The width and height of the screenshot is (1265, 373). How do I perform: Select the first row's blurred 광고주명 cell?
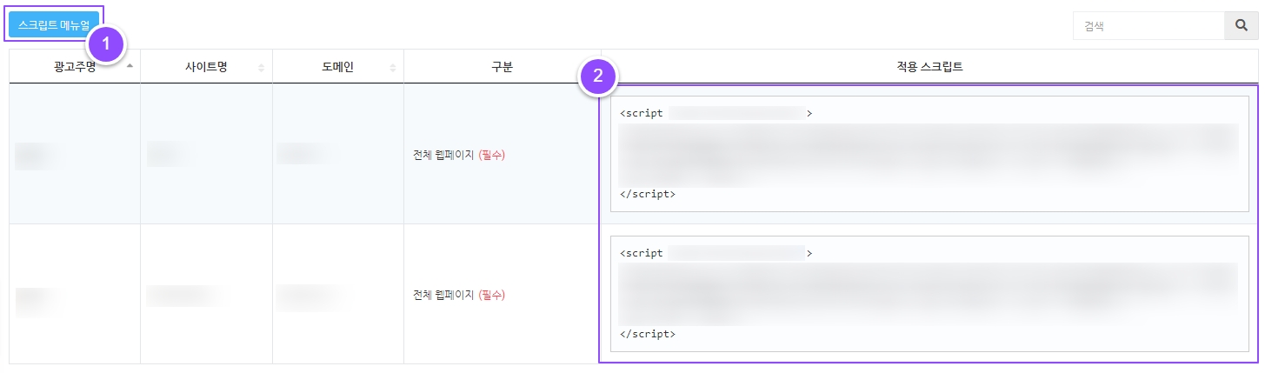pos(39,155)
